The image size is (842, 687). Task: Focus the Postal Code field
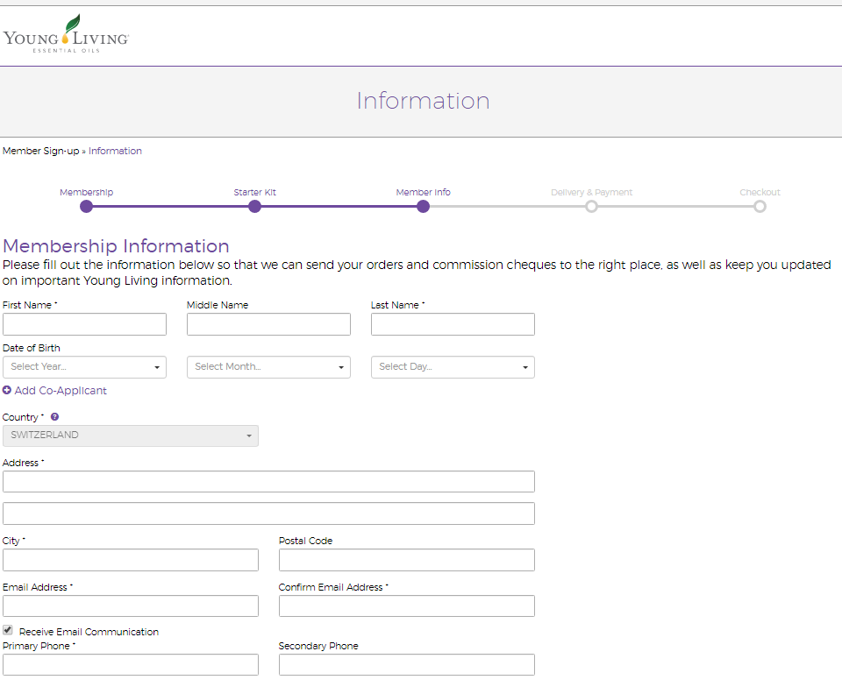[x=406, y=560]
